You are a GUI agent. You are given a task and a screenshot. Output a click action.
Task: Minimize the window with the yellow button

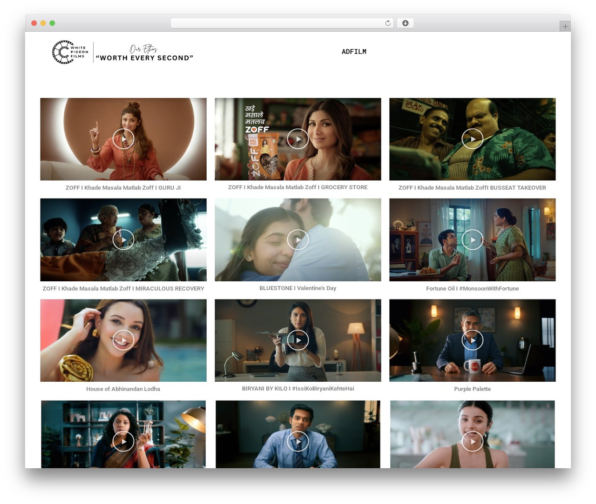click(43, 23)
